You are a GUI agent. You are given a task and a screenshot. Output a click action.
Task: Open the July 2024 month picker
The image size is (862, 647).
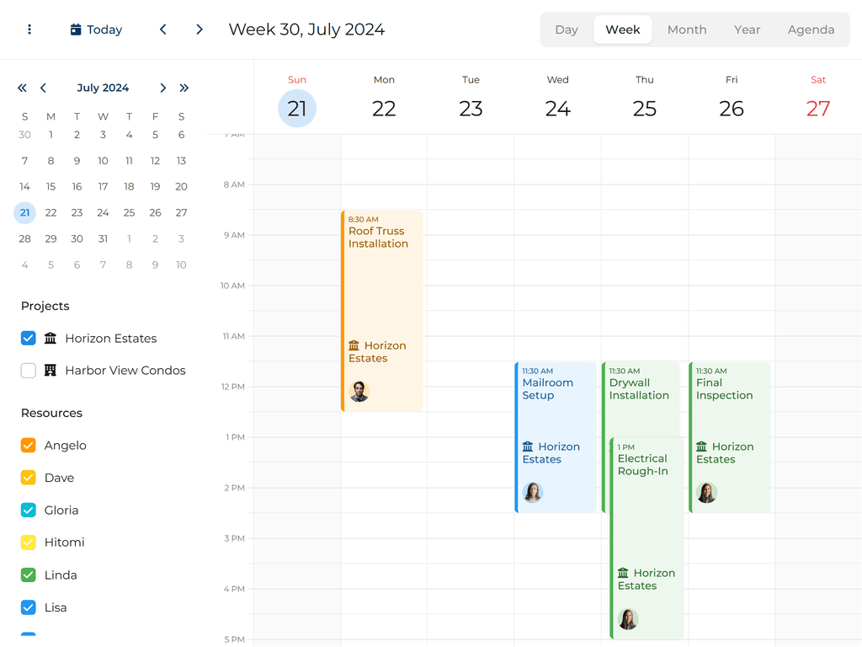tap(103, 88)
